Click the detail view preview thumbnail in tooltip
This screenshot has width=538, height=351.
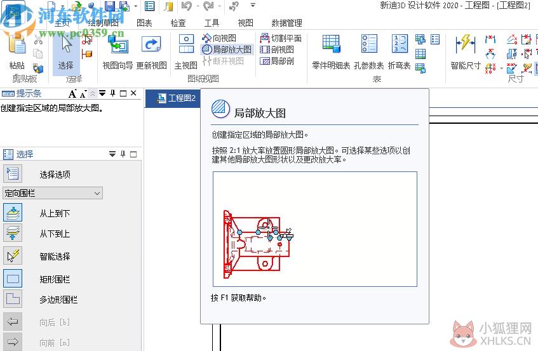[x=315, y=229]
